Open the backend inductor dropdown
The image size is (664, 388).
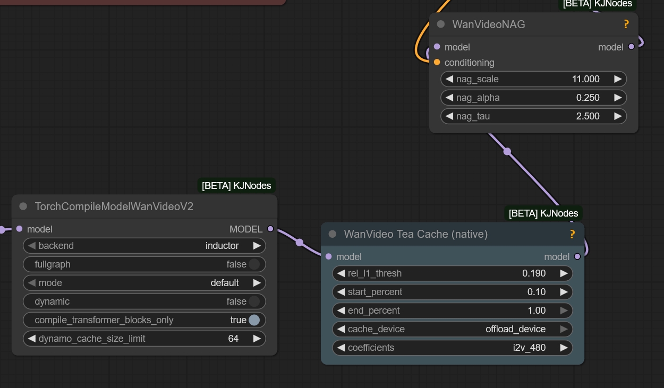(144, 246)
